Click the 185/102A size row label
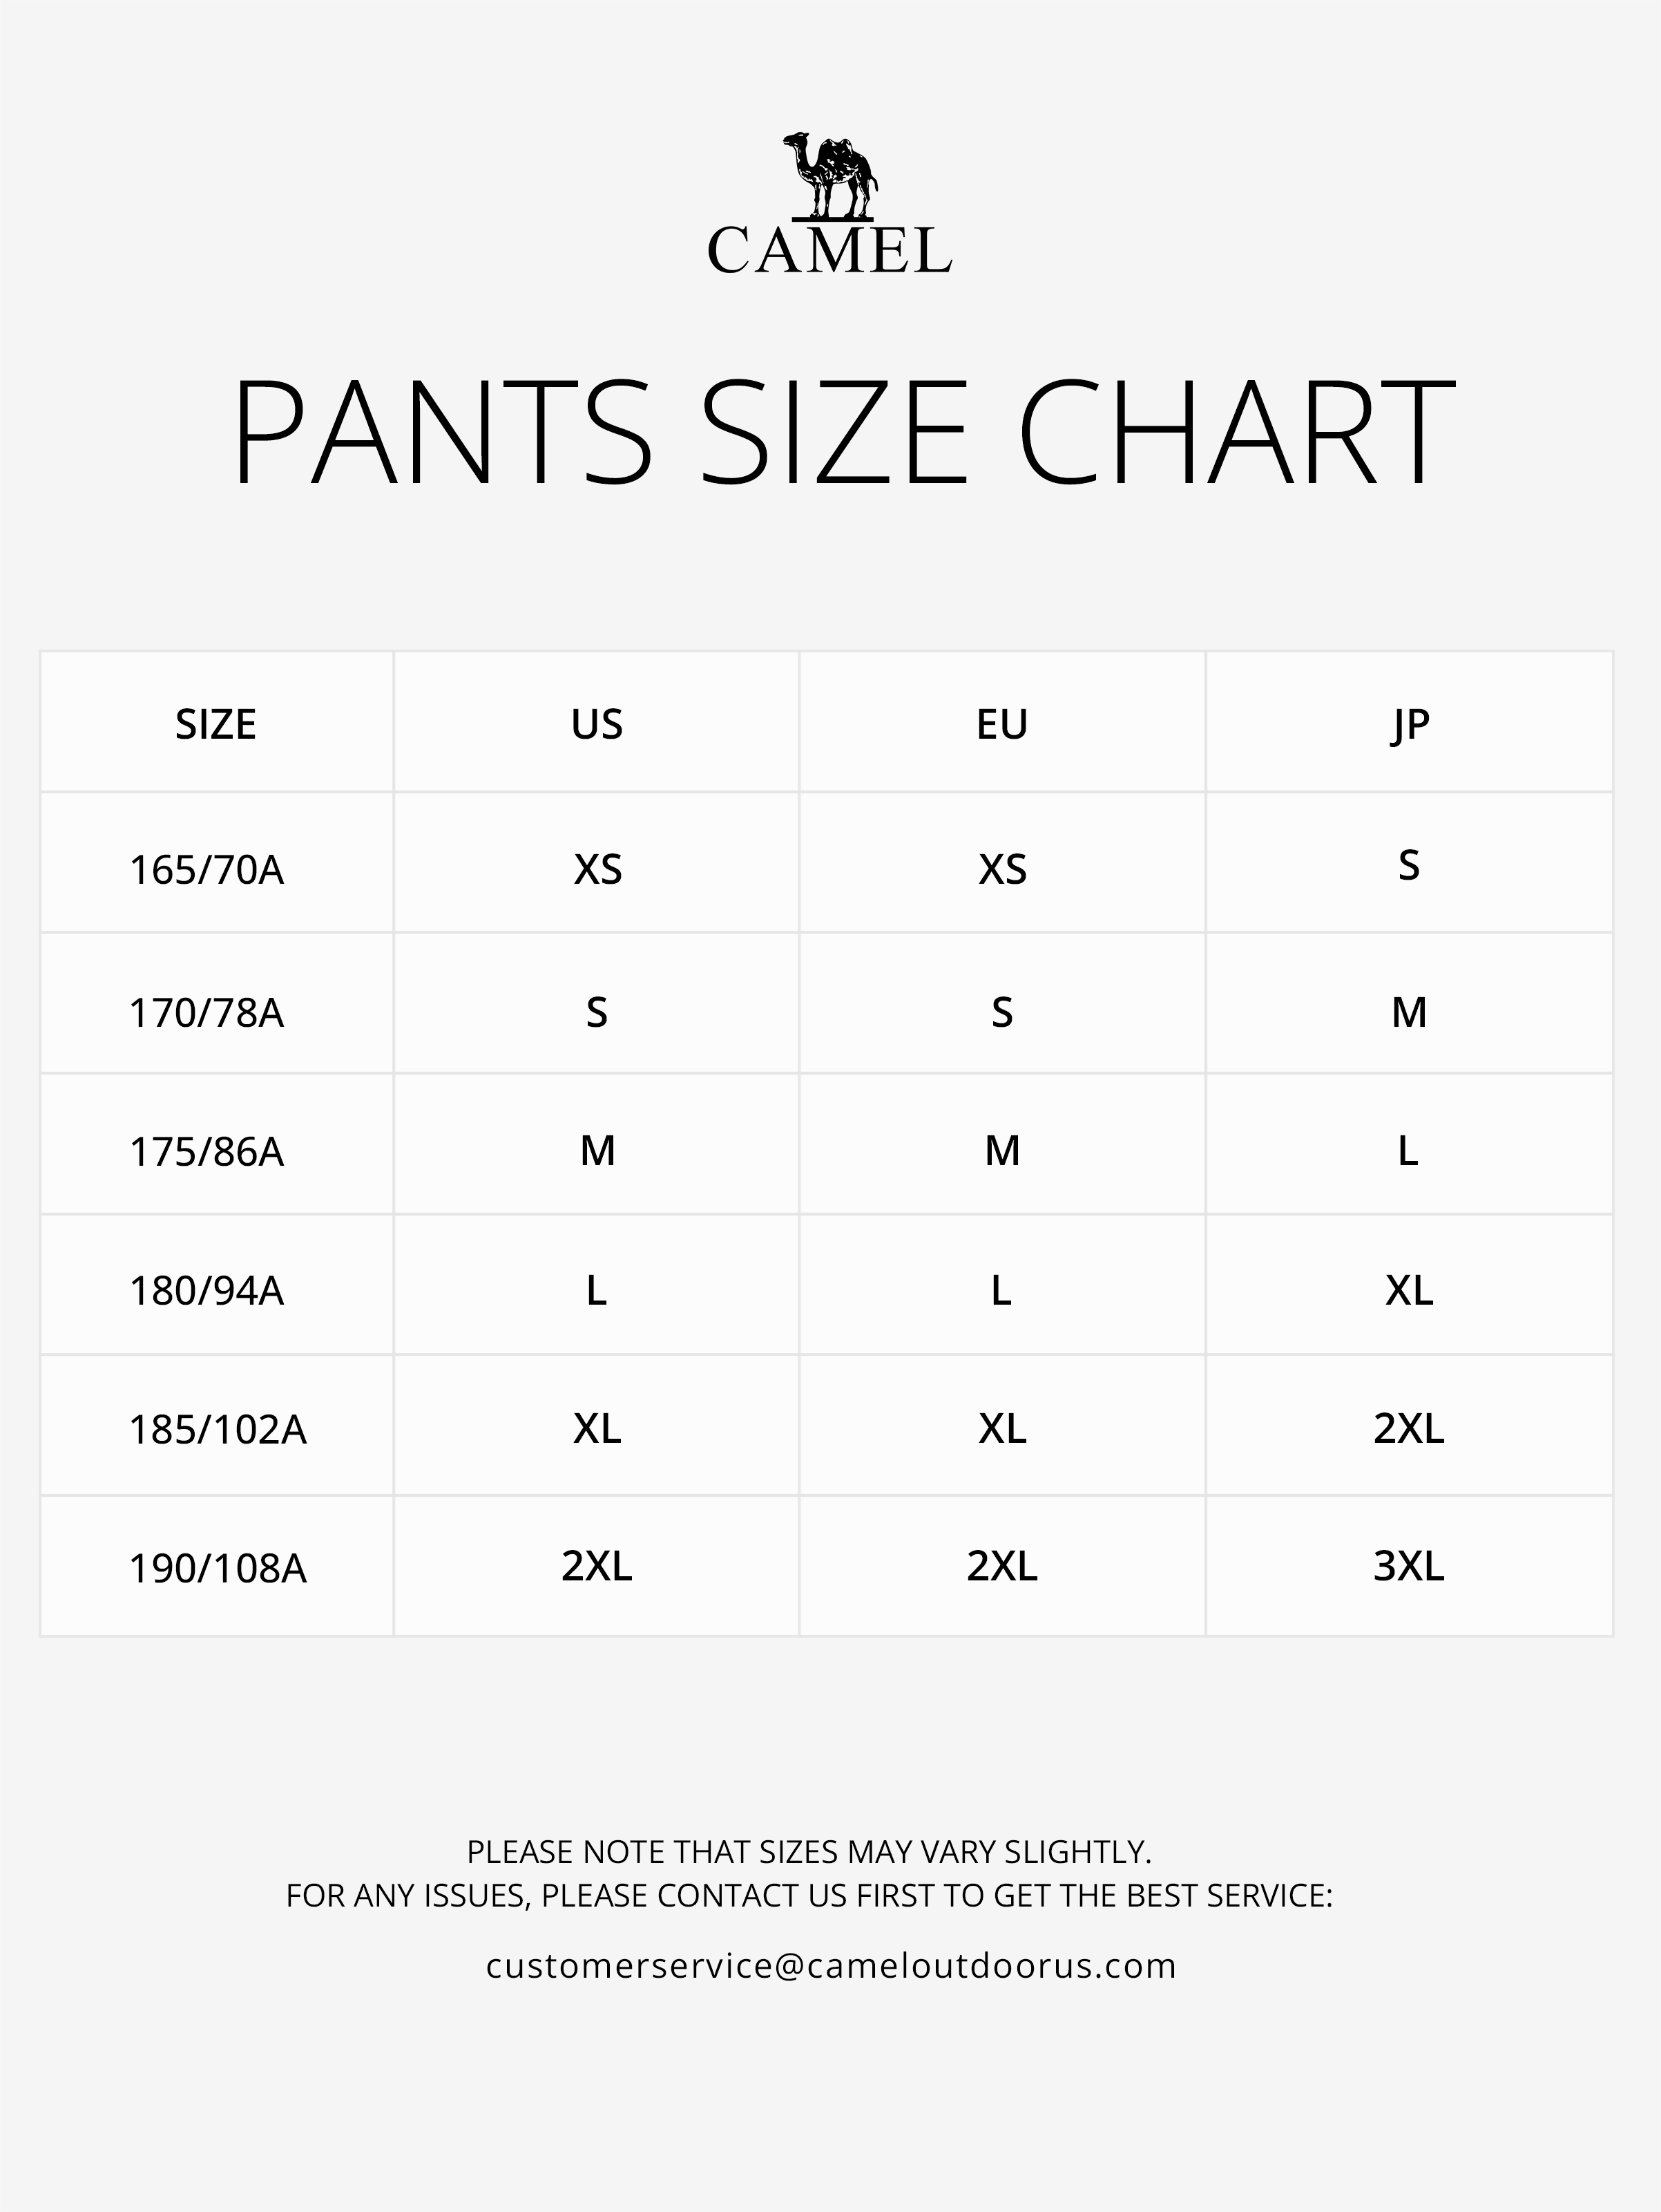Screen dimensions: 1661x2212 pos(218,1430)
